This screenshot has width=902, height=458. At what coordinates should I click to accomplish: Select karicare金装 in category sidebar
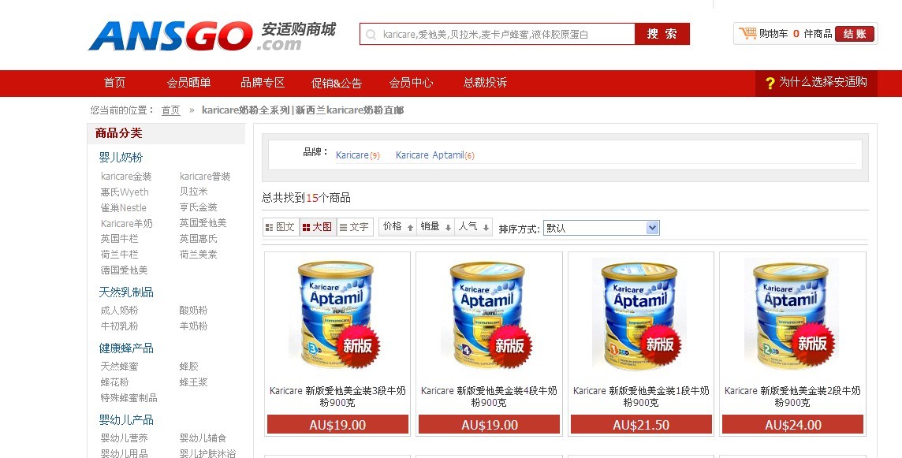(126, 176)
